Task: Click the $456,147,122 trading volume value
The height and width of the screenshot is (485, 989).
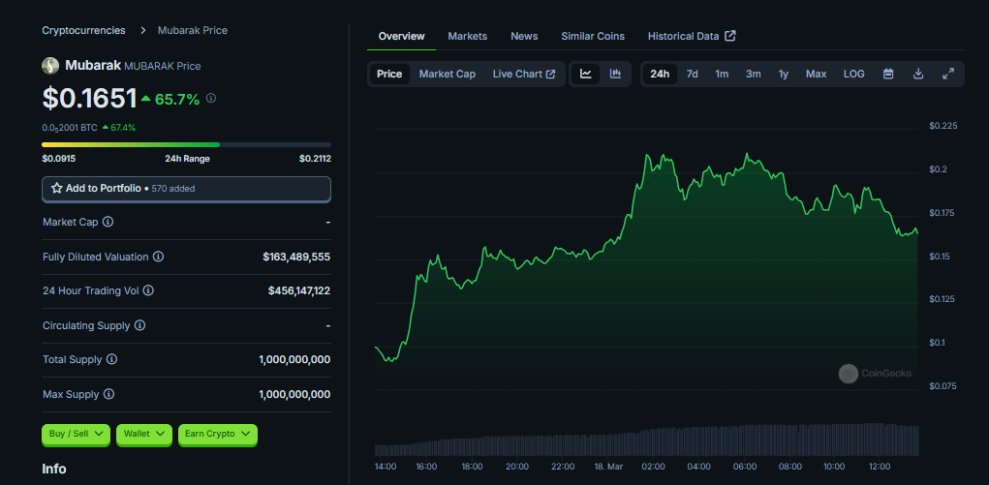Action: pyautogui.click(x=299, y=290)
